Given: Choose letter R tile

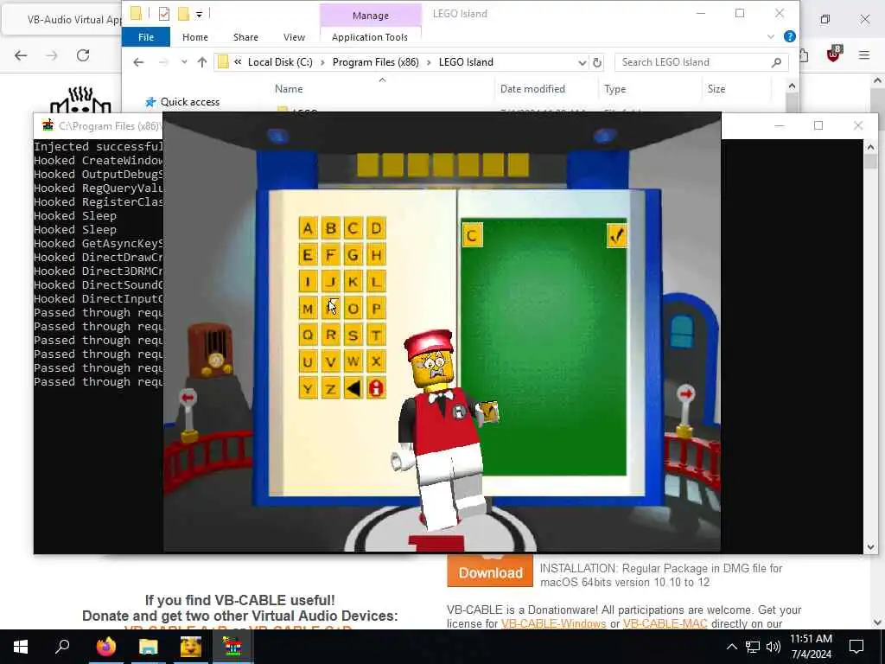Looking at the screenshot, I should tap(331, 335).
